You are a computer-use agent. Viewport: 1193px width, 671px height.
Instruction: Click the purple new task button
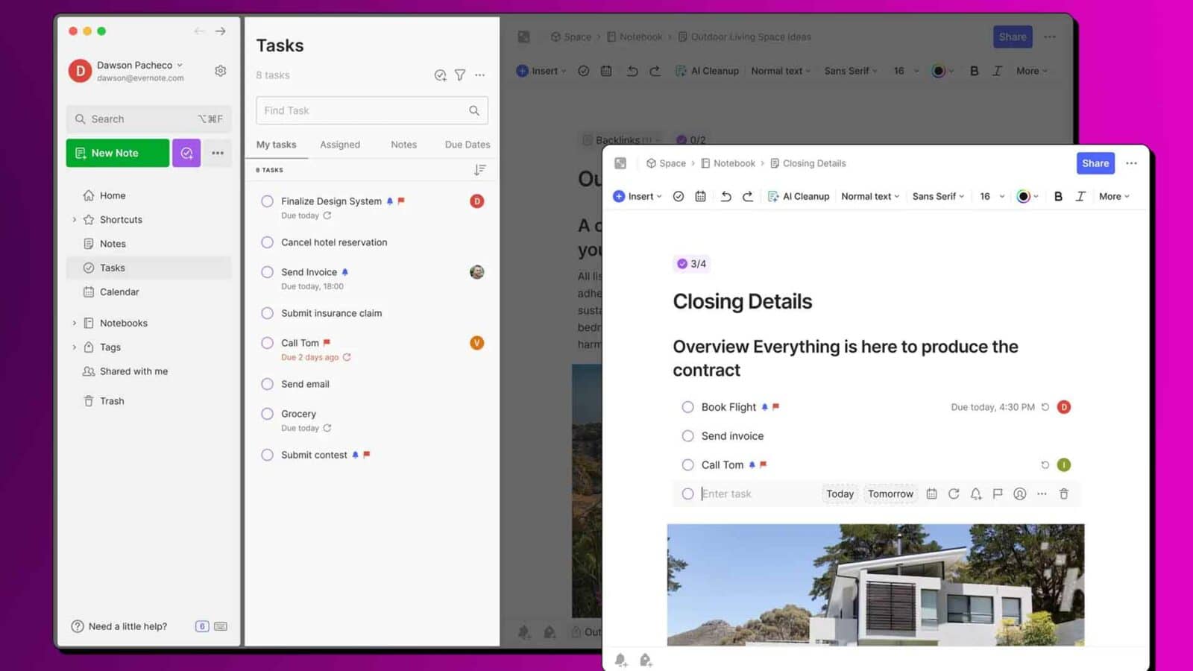(x=186, y=153)
